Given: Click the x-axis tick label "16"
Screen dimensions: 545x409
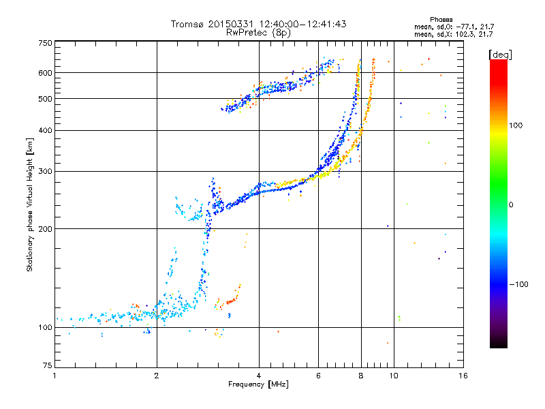Looking at the screenshot, I should click(463, 376).
